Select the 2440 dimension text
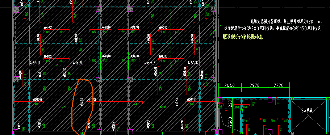The height and width of the screenshot is (135, 330). (x=230, y=85)
